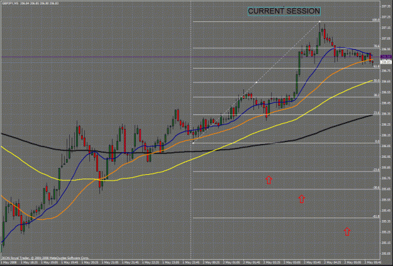Click the 1 May 21:05 time axis label
The height and width of the screenshot is (266, 393).
109,262
